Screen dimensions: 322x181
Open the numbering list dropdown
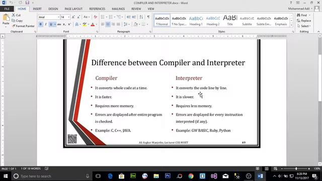[x=115, y=17]
